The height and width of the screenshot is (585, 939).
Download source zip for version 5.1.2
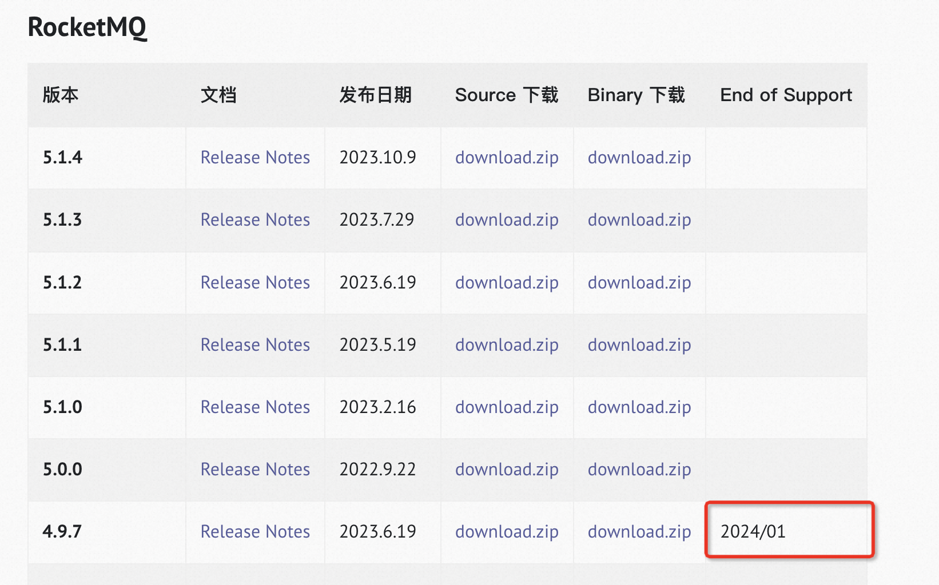[507, 282]
